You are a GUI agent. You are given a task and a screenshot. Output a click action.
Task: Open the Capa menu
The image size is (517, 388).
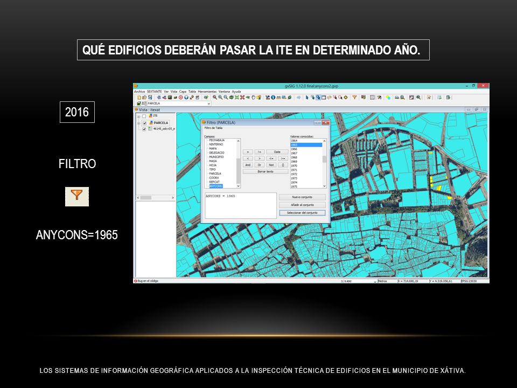pyautogui.click(x=183, y=92)
